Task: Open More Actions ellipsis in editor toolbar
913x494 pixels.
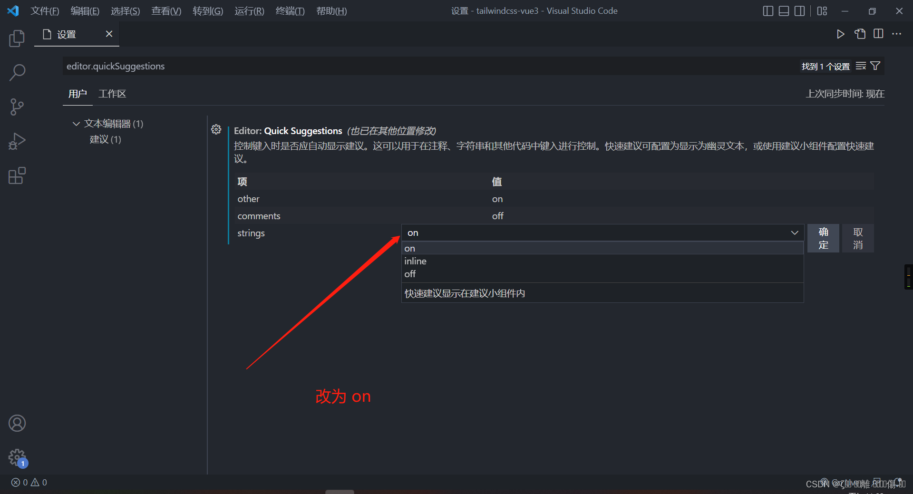Action: click(x=897, y=34)
